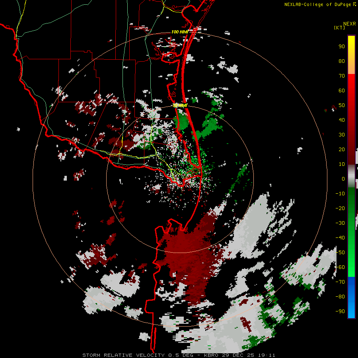Click the -60 knot legend value
The height and width of the screenshot is (358, 358).
tap(340, 267)
